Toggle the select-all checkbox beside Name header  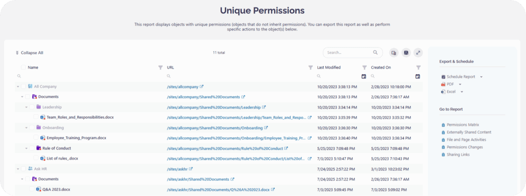(24, 68)
